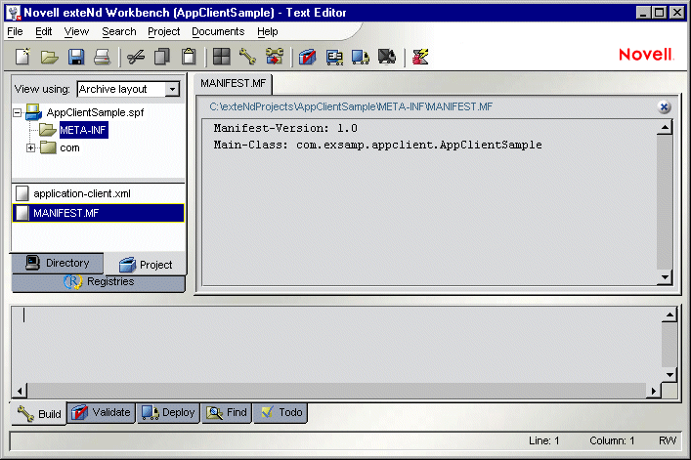
Task: Click the Paste clipboard icon
Action: tap(189, 57)
